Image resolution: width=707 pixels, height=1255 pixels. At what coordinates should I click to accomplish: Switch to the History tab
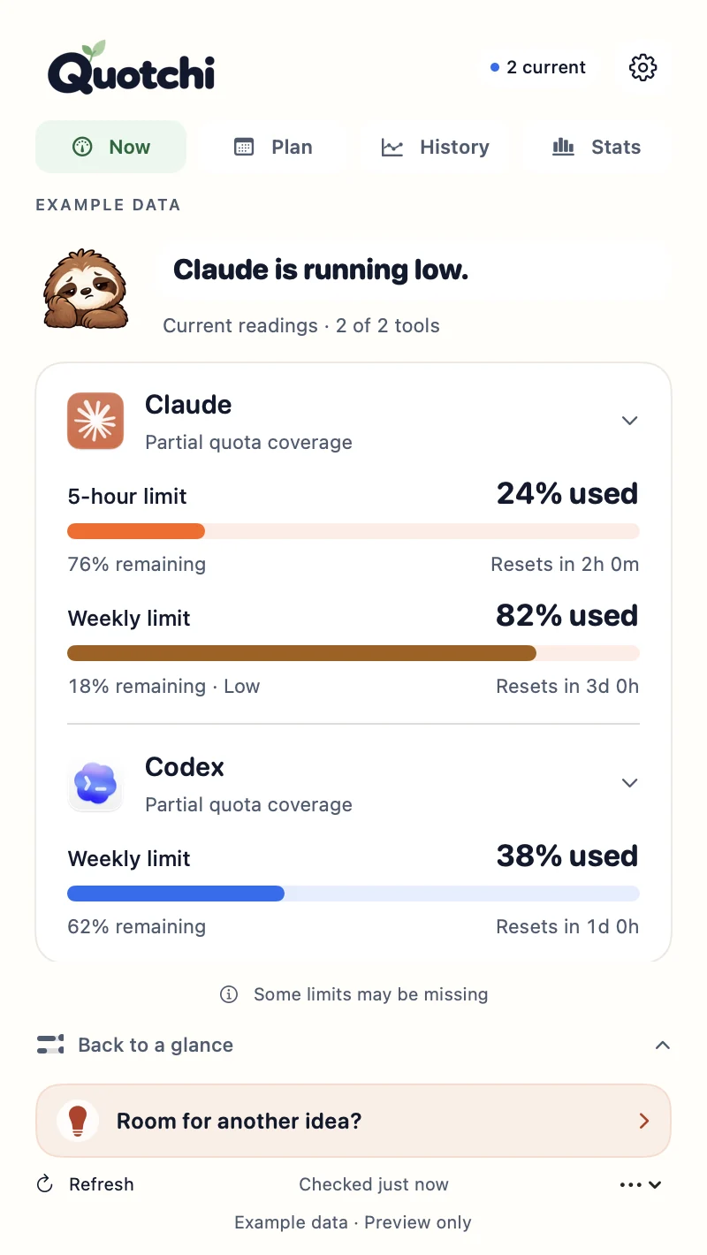[436, 147]
